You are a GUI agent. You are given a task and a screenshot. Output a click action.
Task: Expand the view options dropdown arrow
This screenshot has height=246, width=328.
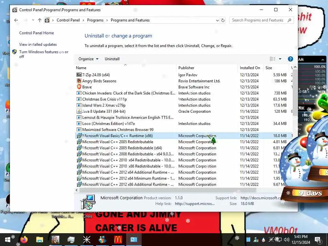280,59
